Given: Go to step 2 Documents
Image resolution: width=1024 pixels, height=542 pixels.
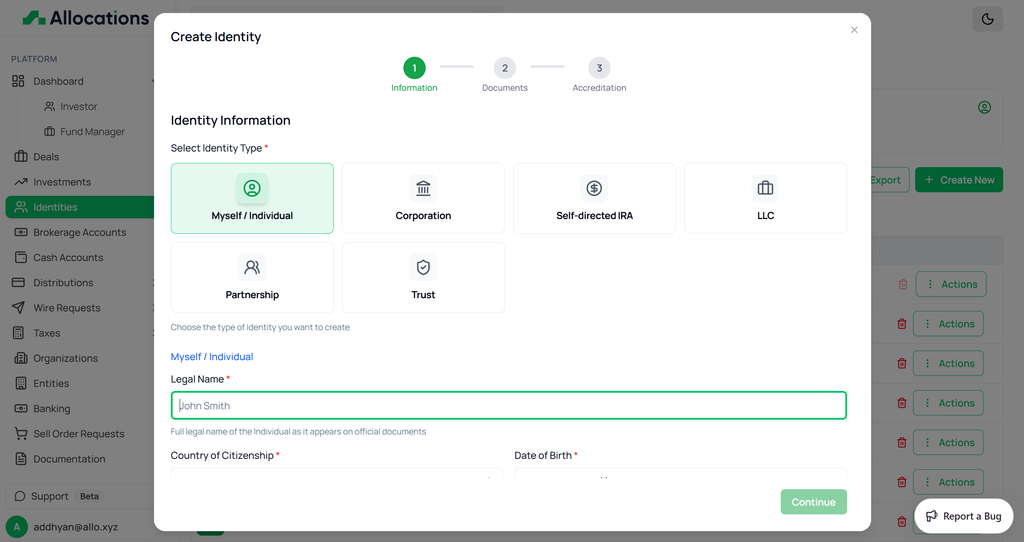Looking at the screenshot, I should pyautogui.click(x=505, y=68).
